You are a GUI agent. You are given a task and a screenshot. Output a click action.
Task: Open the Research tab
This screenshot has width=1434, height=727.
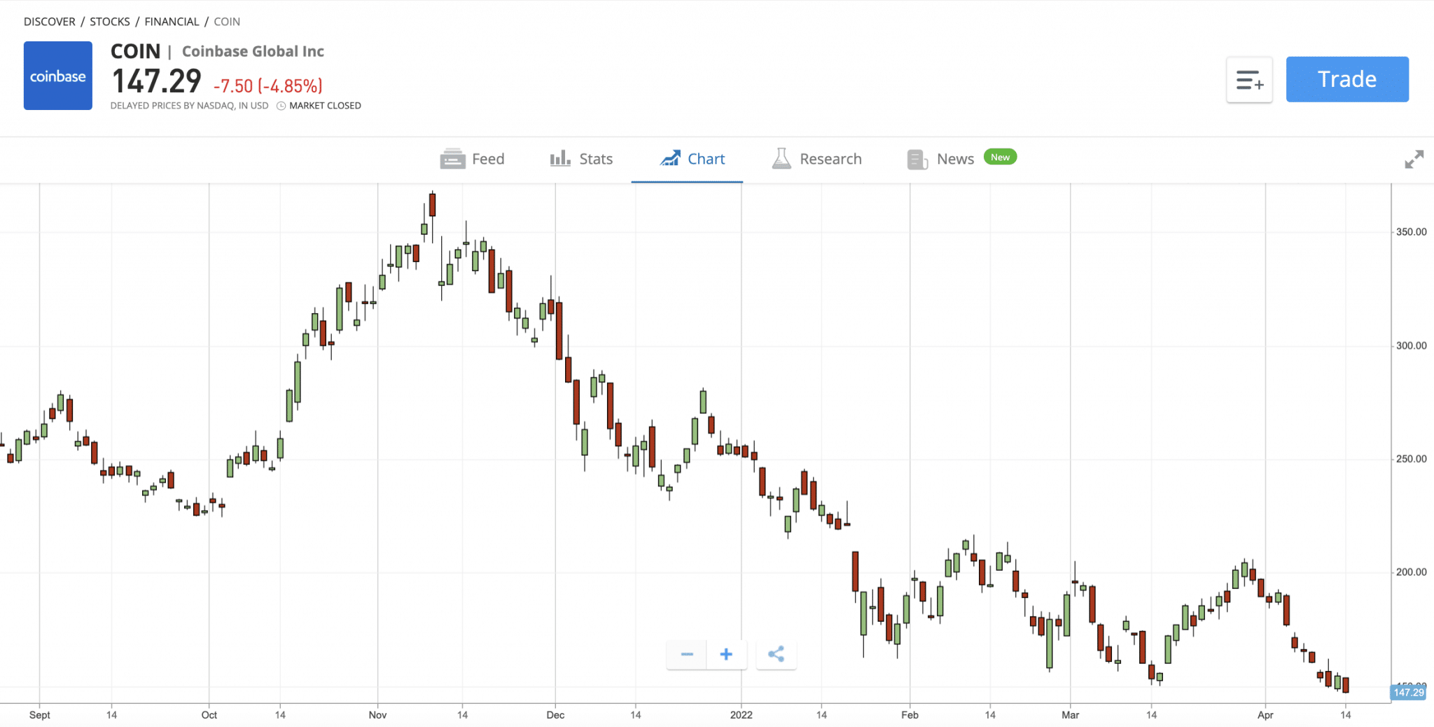(x=816, y=159)
